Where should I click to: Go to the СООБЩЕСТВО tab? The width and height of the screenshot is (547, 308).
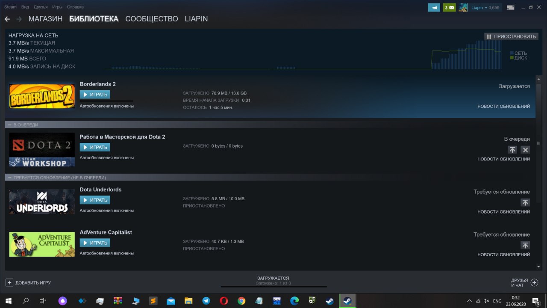(152, 19)
